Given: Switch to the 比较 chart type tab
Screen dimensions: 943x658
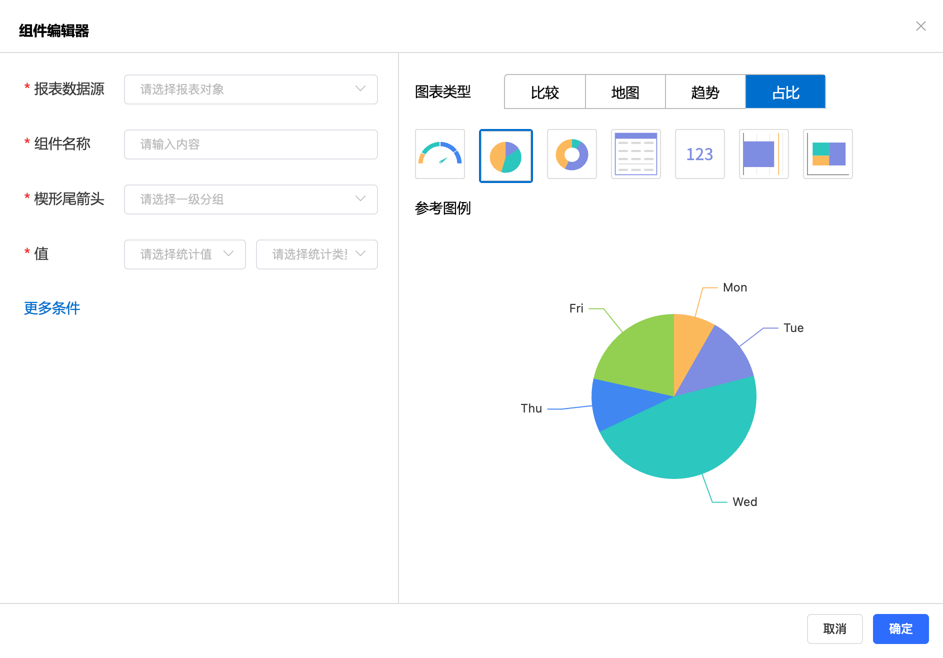Looking at the screenshot, I should pos(544,92).
